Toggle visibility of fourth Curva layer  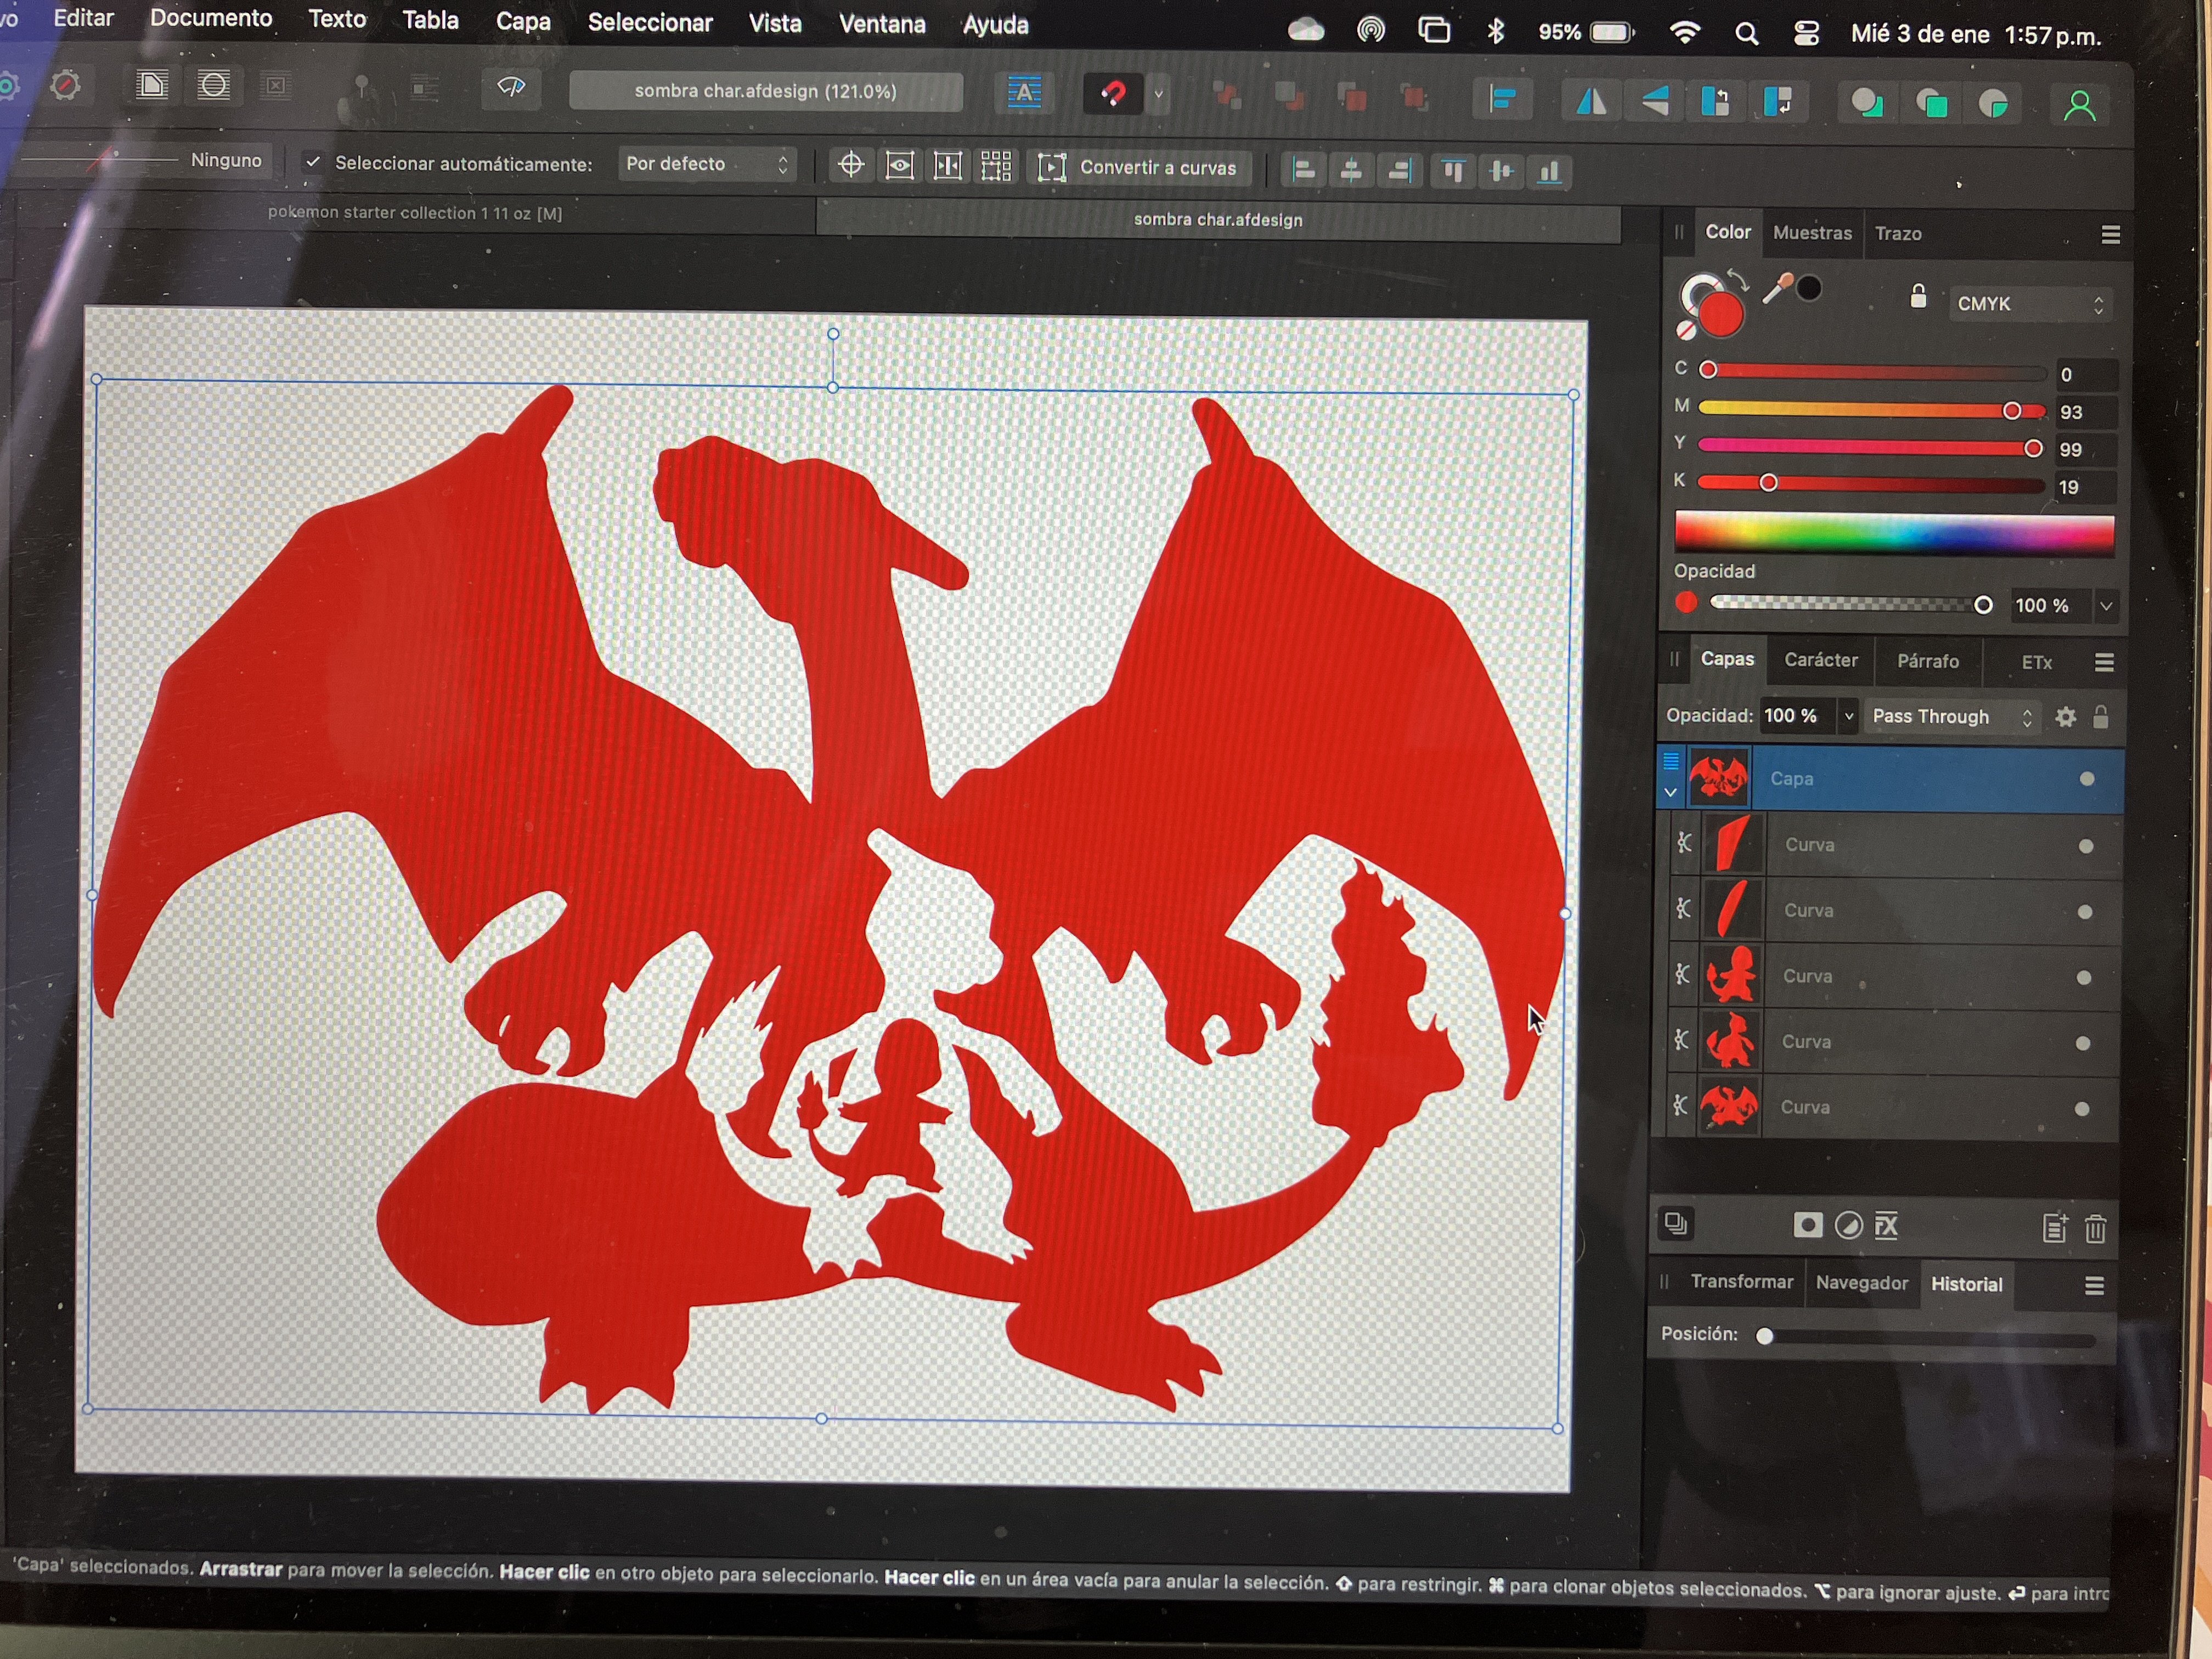pos(2082,1043)
